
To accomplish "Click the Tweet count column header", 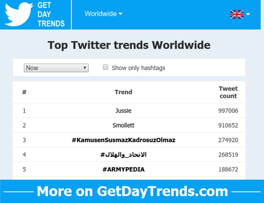I will (228, 92).
